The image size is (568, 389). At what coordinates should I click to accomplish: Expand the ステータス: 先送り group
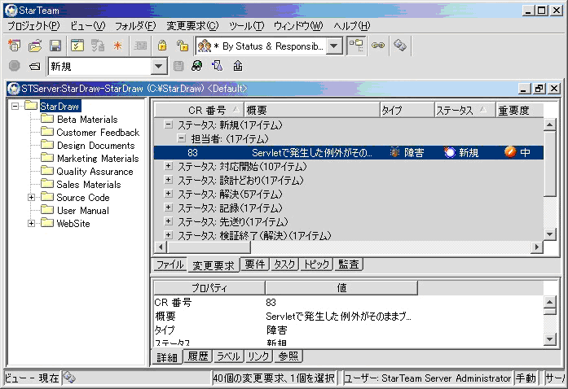click(168, 221)
